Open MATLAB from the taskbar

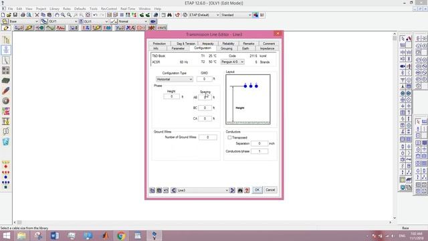click(x=105, y=236)
